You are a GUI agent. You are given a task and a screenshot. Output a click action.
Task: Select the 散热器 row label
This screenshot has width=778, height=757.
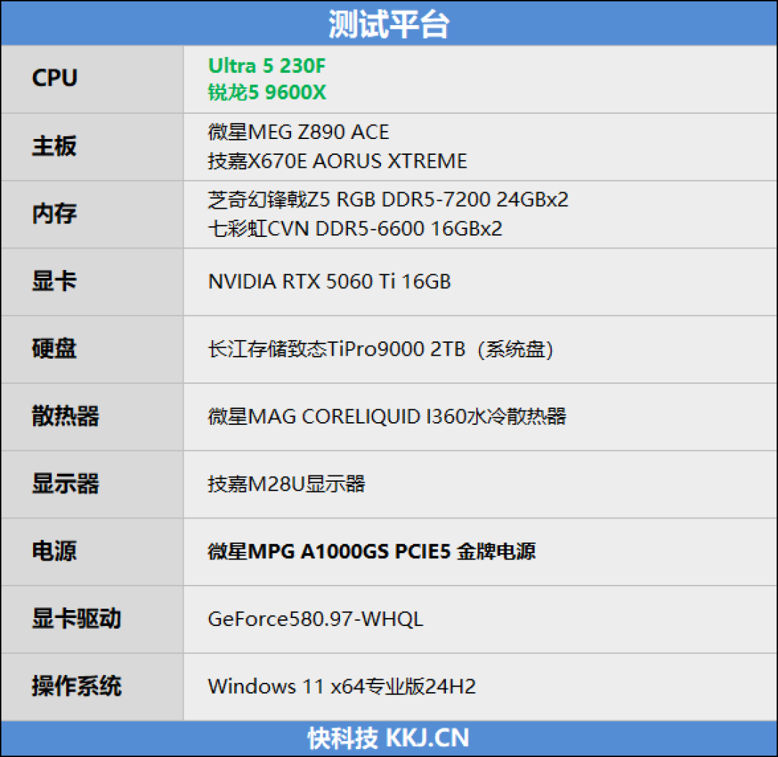click(66, 416)
